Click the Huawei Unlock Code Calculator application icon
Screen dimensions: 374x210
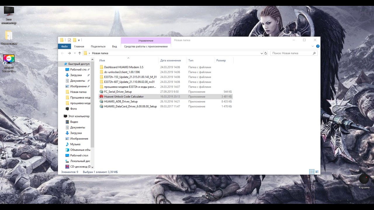[101, 97]
